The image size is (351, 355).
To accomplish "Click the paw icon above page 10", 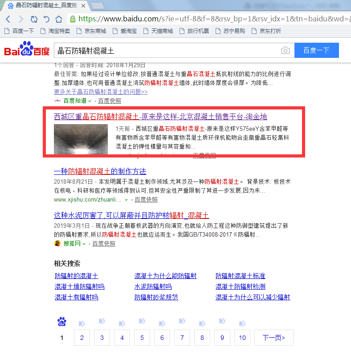I will (242, 323).
